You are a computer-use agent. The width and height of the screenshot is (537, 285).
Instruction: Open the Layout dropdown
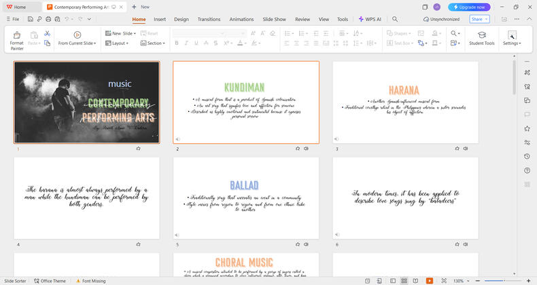pyautogui.click(x=117, y=43)
